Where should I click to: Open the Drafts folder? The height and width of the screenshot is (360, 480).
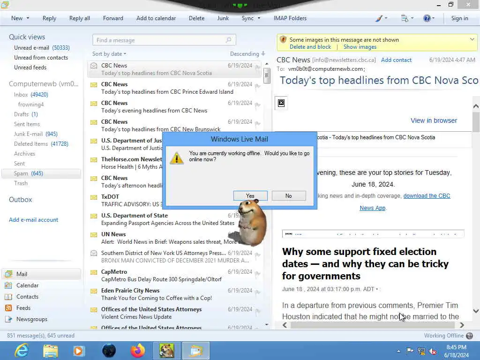tap(26, 114)
